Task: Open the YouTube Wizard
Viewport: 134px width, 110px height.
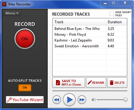Action: click(25, 100)
